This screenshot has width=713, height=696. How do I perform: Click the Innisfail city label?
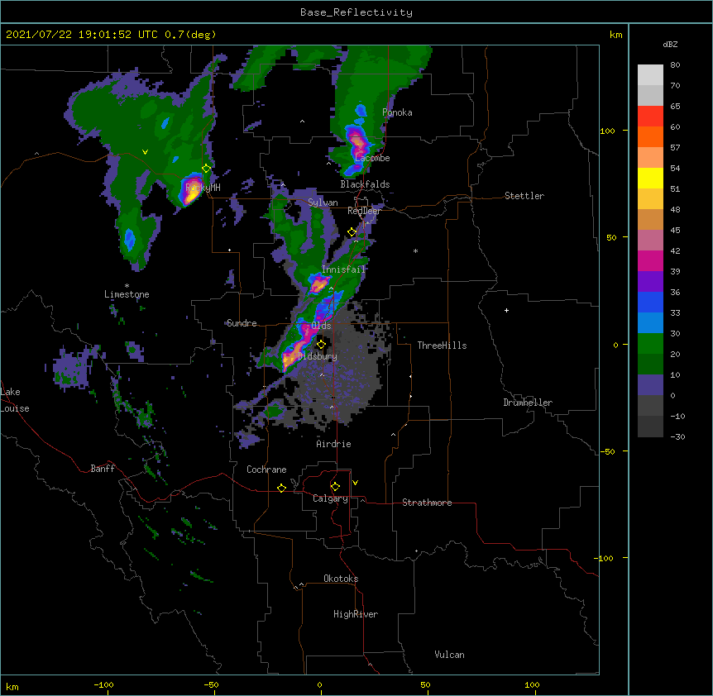point(343,269)
